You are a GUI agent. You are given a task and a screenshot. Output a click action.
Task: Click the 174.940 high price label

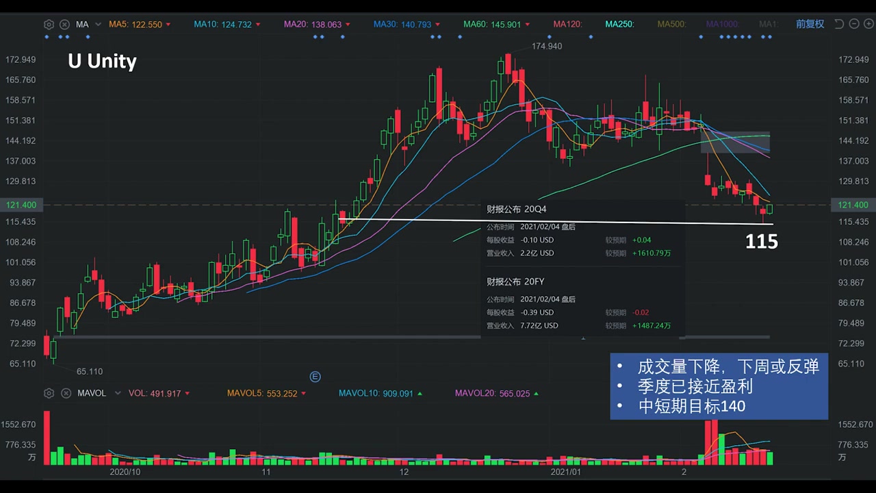pyautogui.click(x=546, y=47)
